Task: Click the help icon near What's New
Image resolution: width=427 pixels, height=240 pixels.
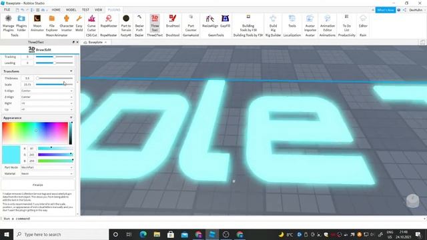Action: (x=399, y=10)
